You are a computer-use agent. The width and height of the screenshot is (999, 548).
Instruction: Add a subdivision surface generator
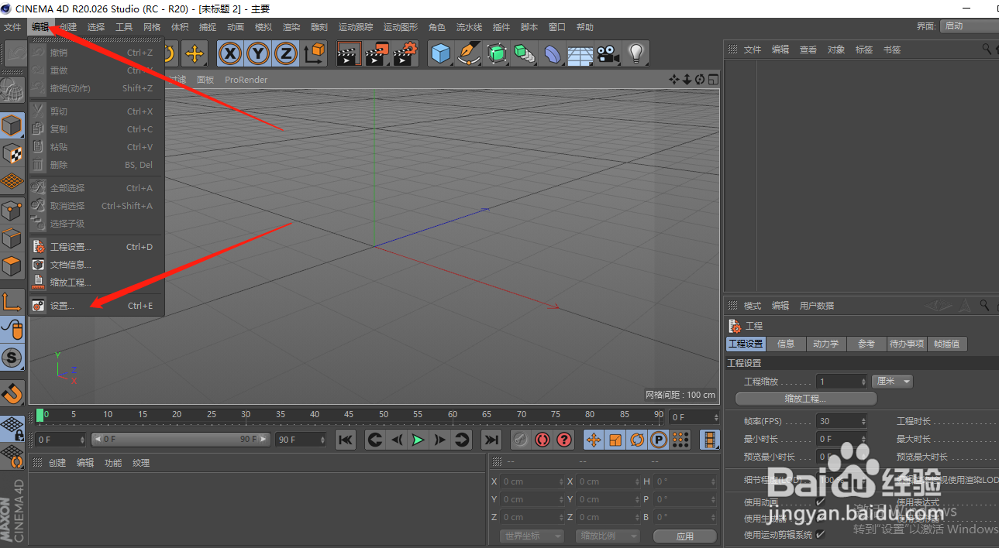[496, 53]
